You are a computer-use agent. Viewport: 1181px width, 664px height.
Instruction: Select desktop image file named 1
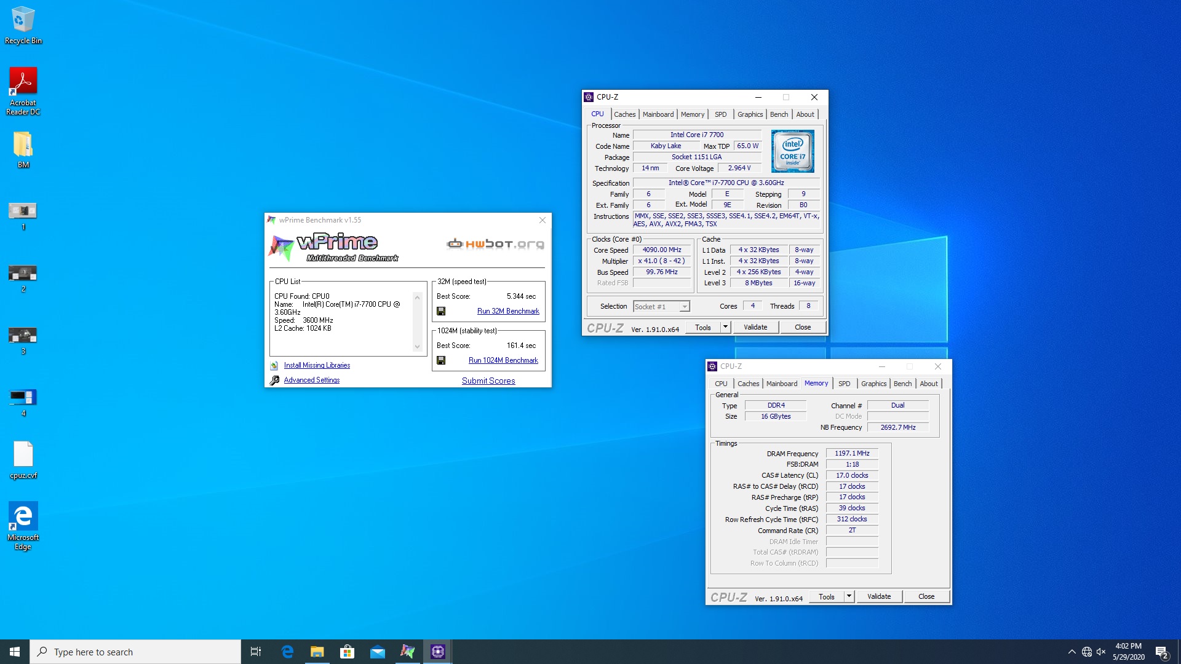click(x=23, y=216)
